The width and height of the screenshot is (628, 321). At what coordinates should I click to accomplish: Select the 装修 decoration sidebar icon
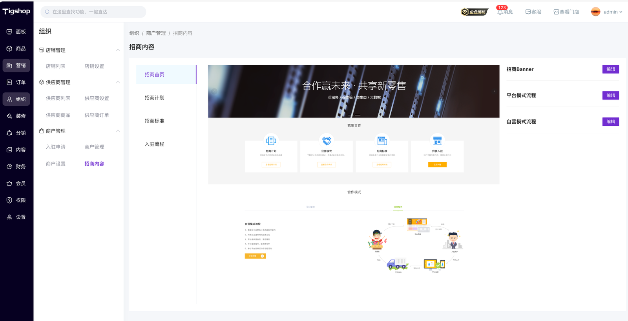click(9, 116)
